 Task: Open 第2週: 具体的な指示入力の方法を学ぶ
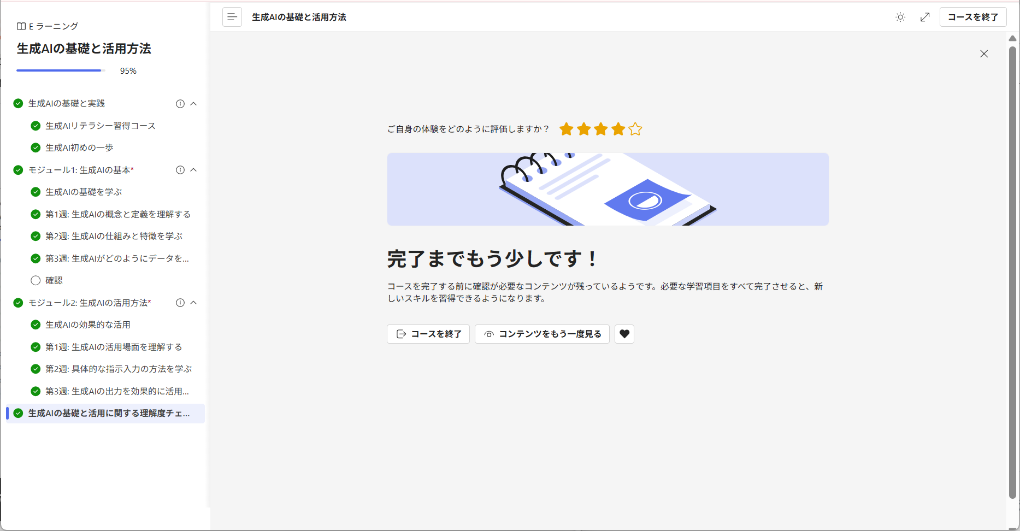tap(119, 369)
